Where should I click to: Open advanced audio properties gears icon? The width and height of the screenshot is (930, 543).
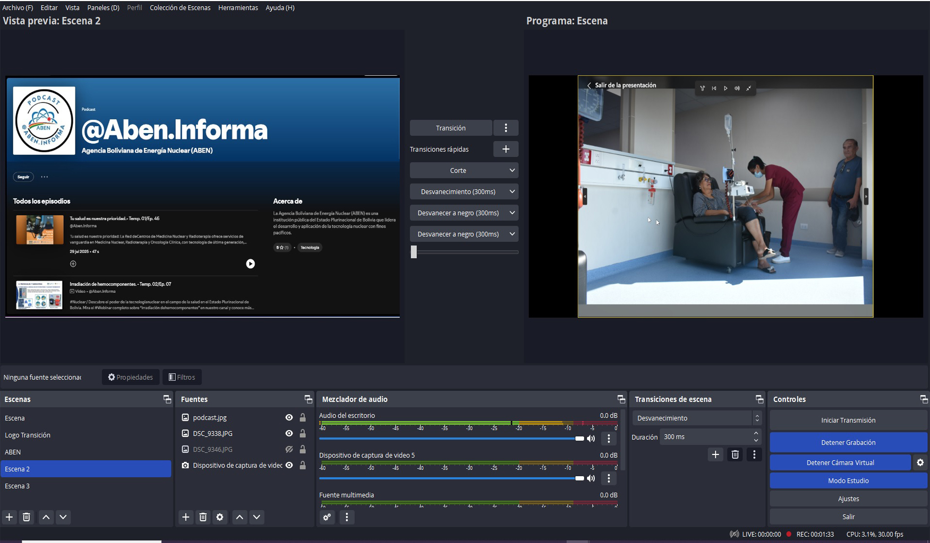(x=327, y=517)
